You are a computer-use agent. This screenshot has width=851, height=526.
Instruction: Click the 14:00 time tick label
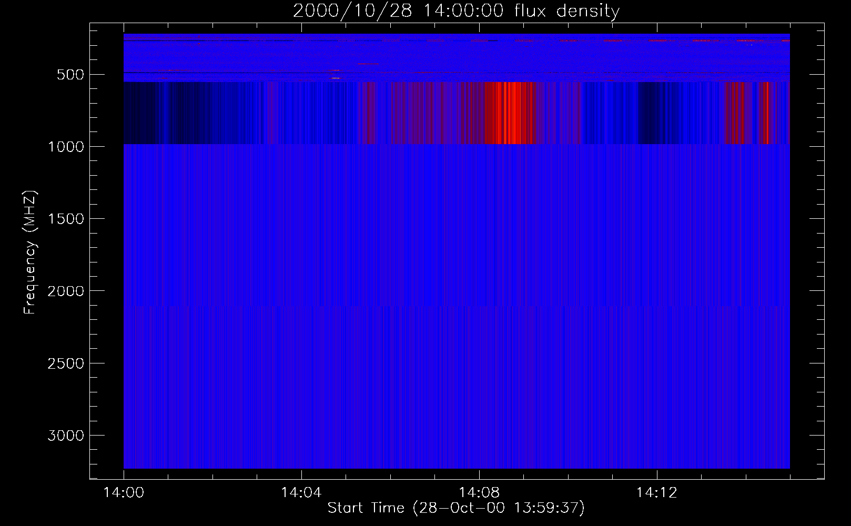tap(124, 493)
